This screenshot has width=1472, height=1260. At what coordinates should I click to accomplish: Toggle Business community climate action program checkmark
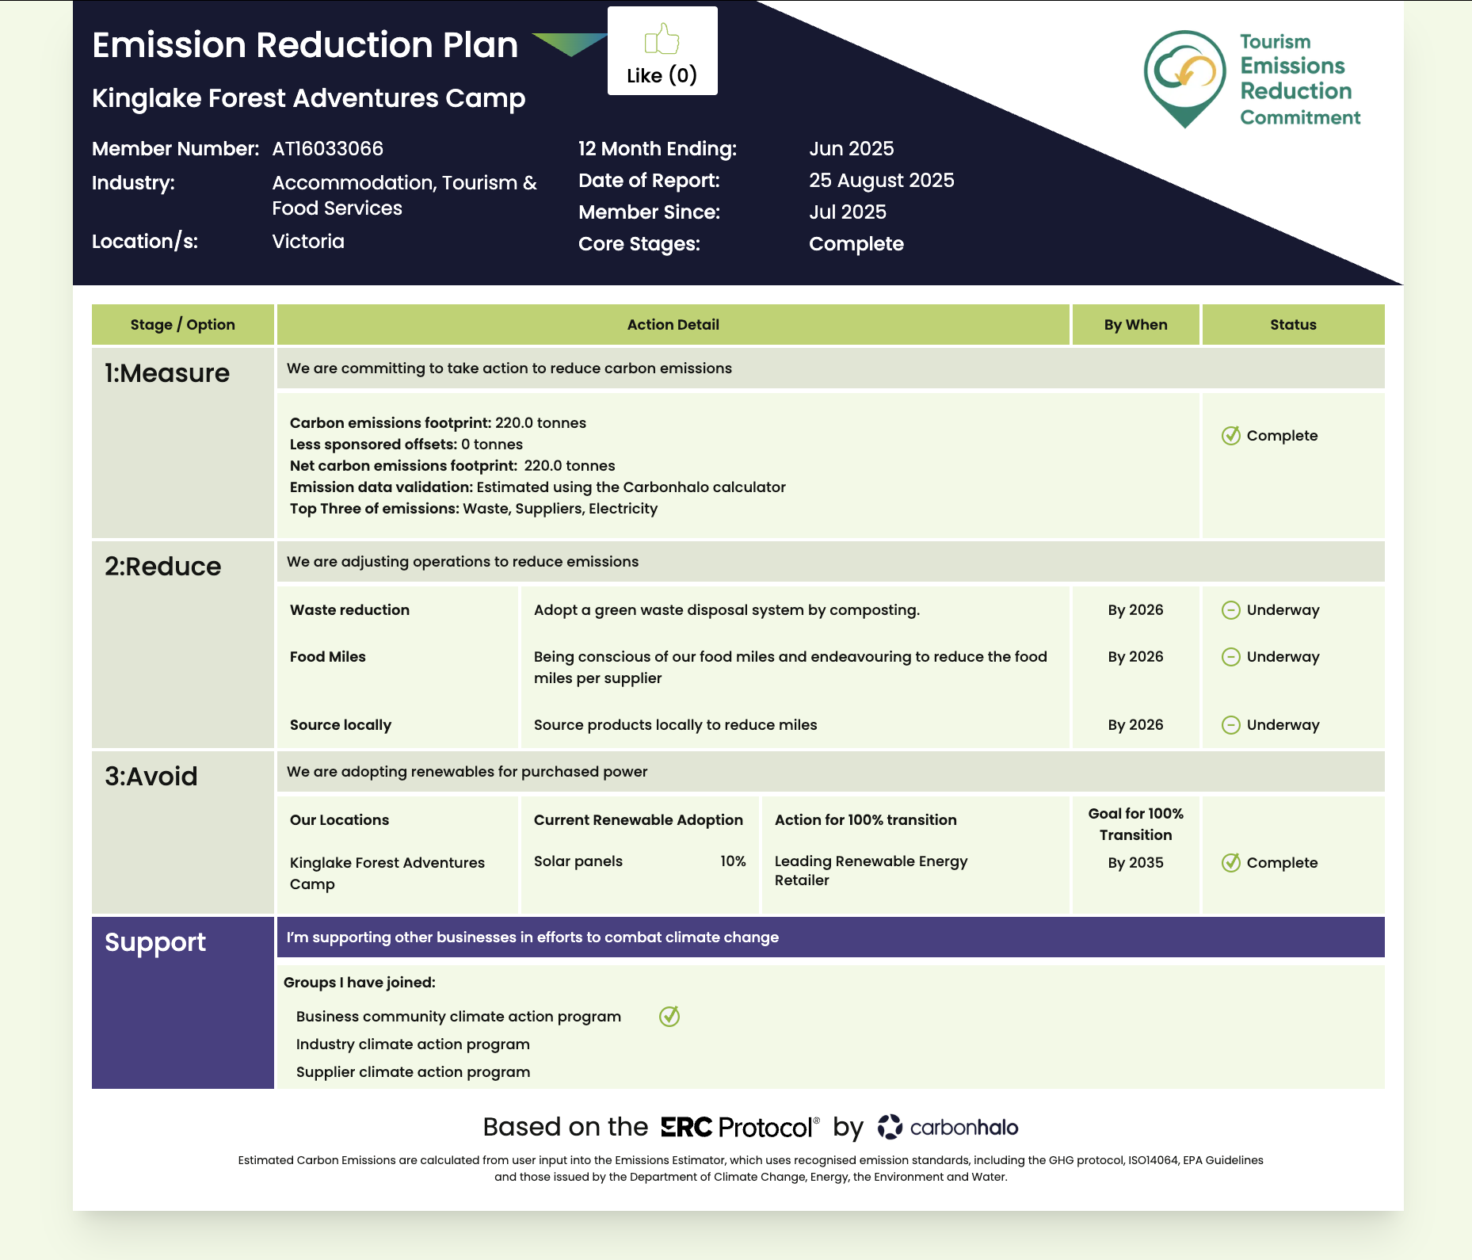point(669,1017)
